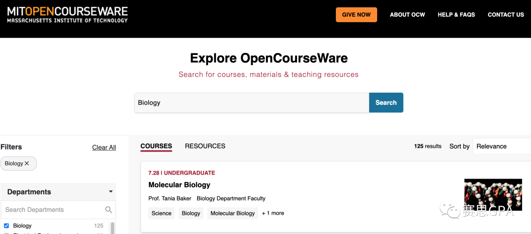Click the GIVE NOW button

tap(356, 15)
